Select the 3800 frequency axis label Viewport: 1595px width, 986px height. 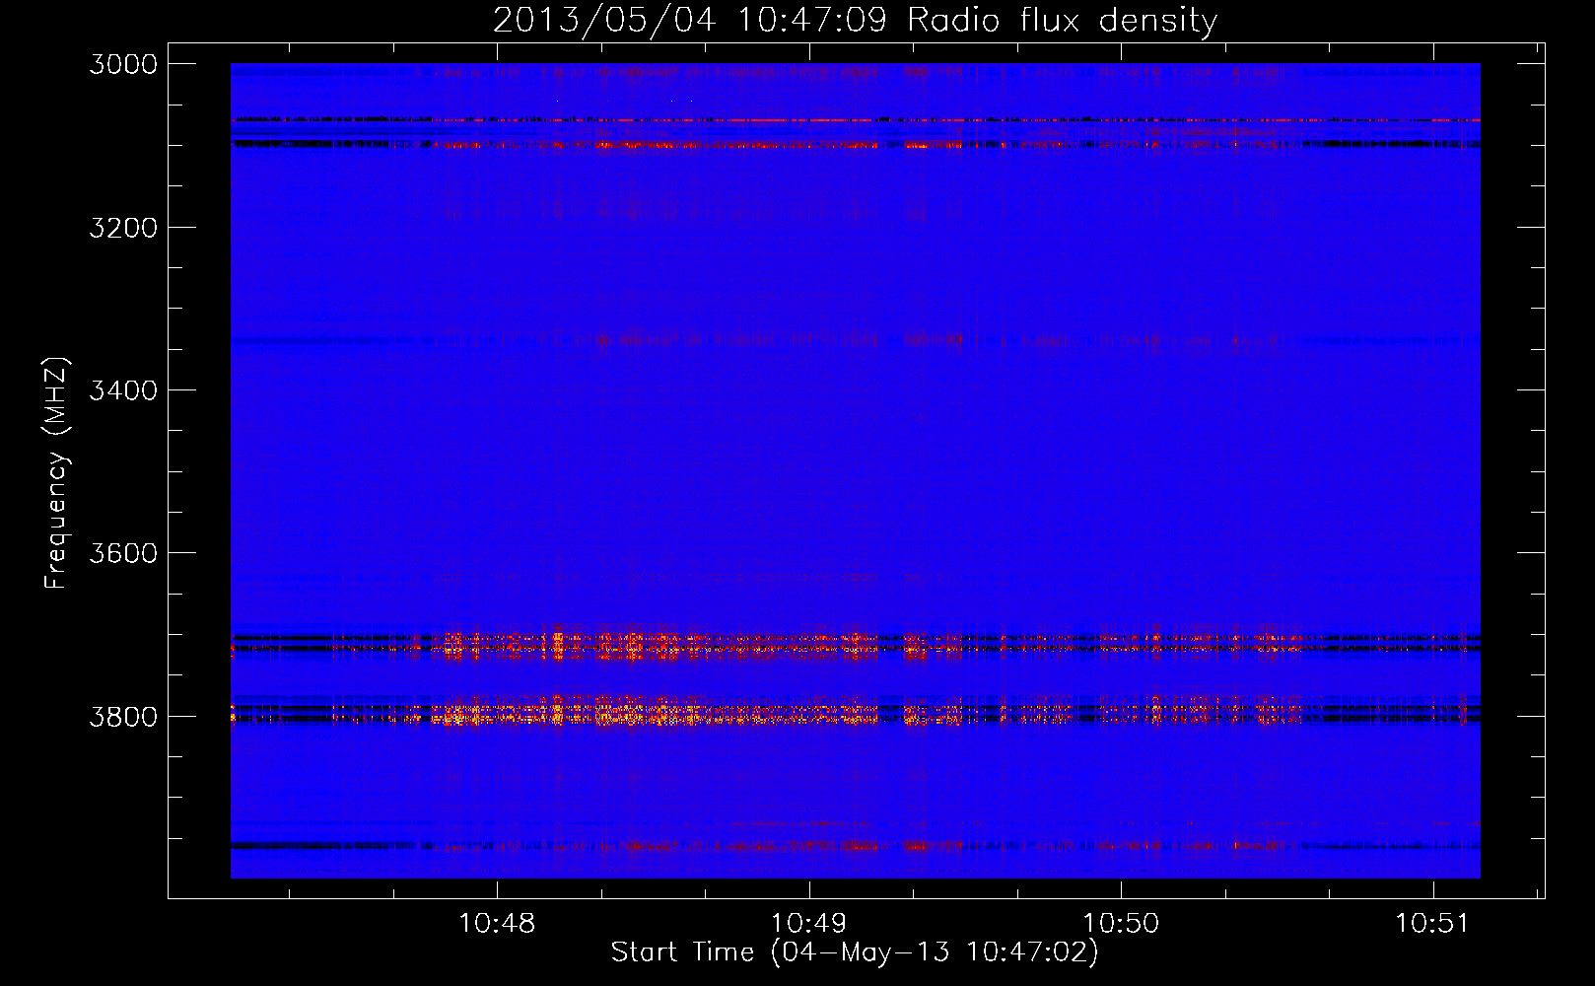click(123, 717)
